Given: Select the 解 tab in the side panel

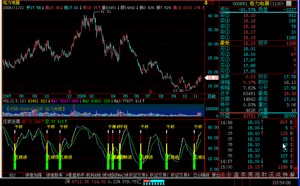Looking at the screenshot, I should click(293, 175).
